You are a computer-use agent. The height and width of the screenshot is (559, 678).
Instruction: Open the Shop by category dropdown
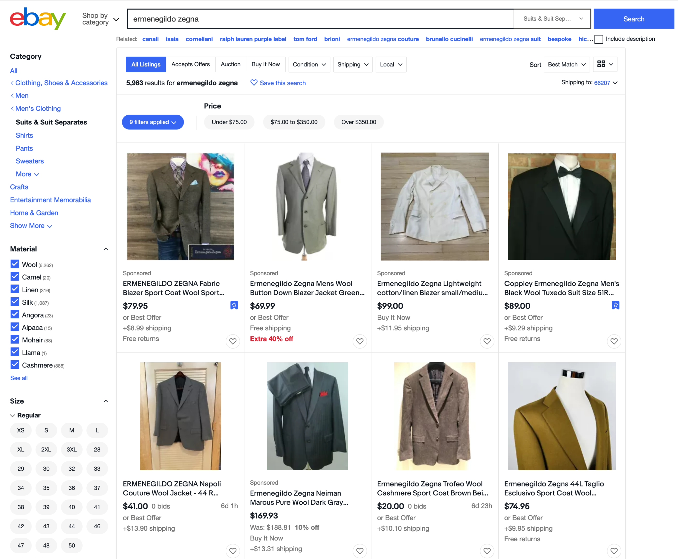pyautogui.click(x=101, y=19)
